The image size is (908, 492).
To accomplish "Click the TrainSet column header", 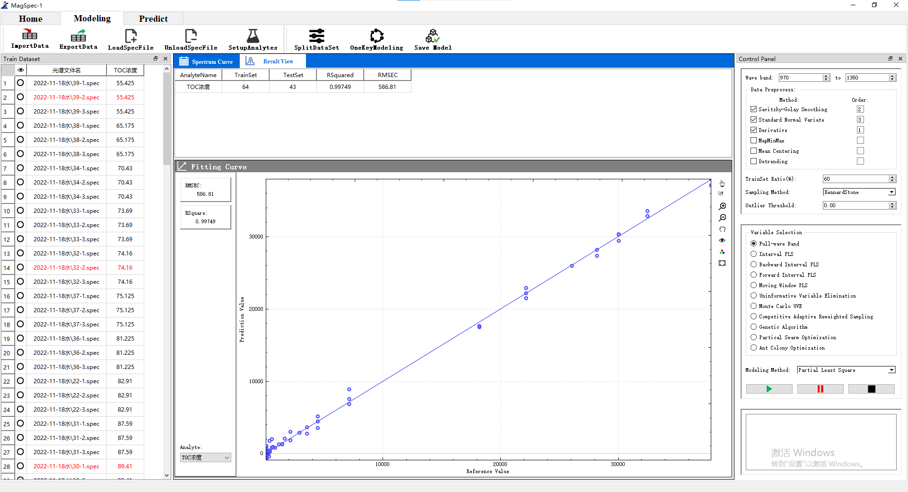I will [245, 75].
